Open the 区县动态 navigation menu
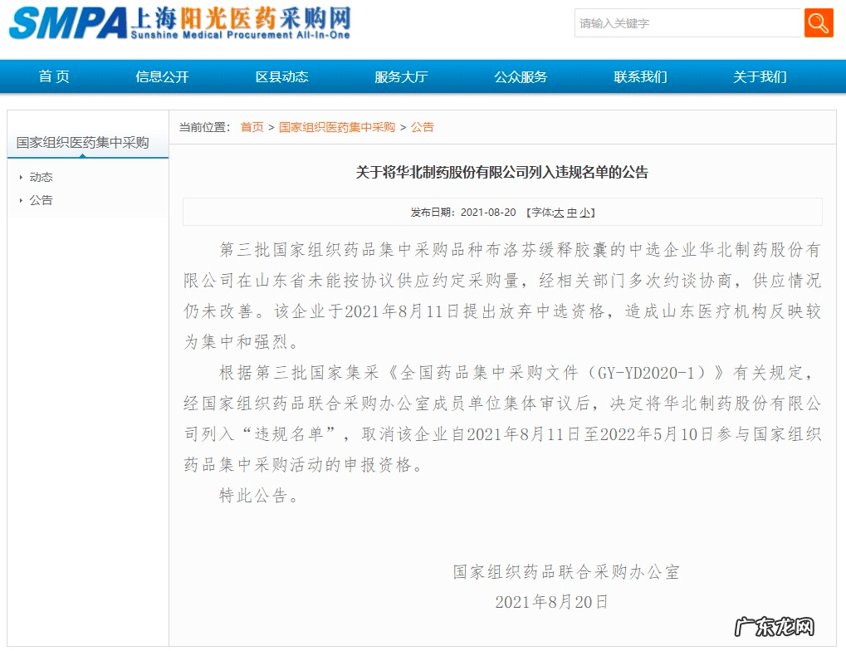 point(281,76)
